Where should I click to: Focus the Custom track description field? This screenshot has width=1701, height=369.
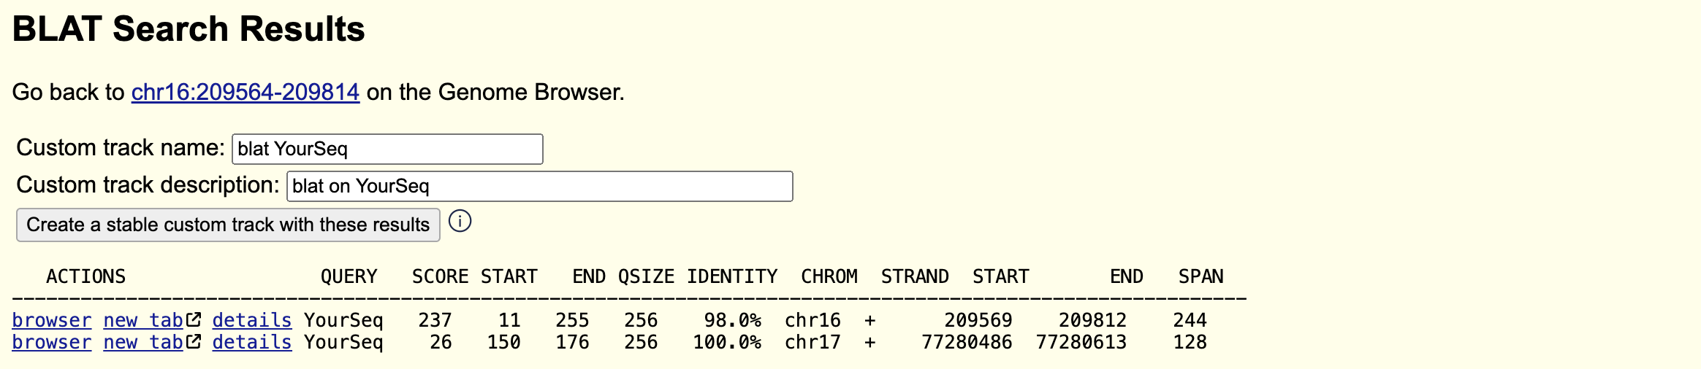[539, 186]
